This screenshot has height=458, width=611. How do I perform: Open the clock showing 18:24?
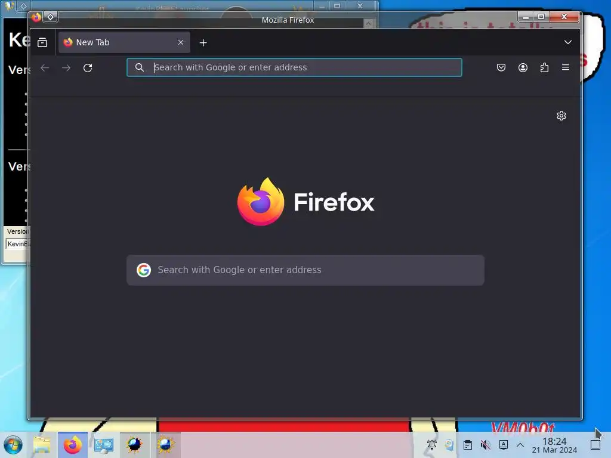pyautogui.click(x=554, y=445)
